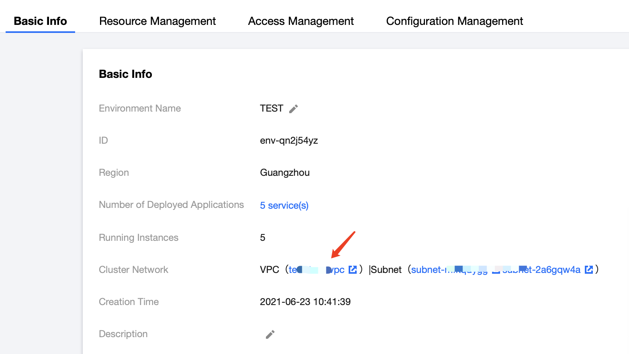
Task: Click the Description edit pencil icon
Action: pos(270,334)
